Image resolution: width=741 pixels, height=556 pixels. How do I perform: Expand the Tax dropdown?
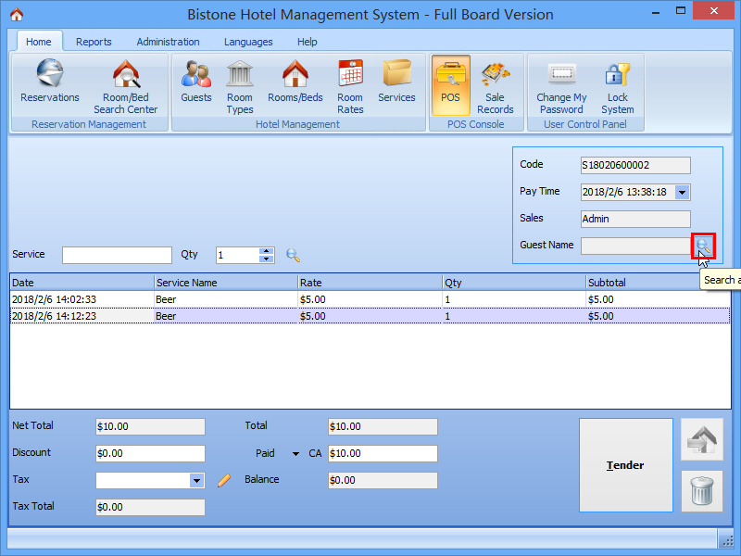(196, 481)
